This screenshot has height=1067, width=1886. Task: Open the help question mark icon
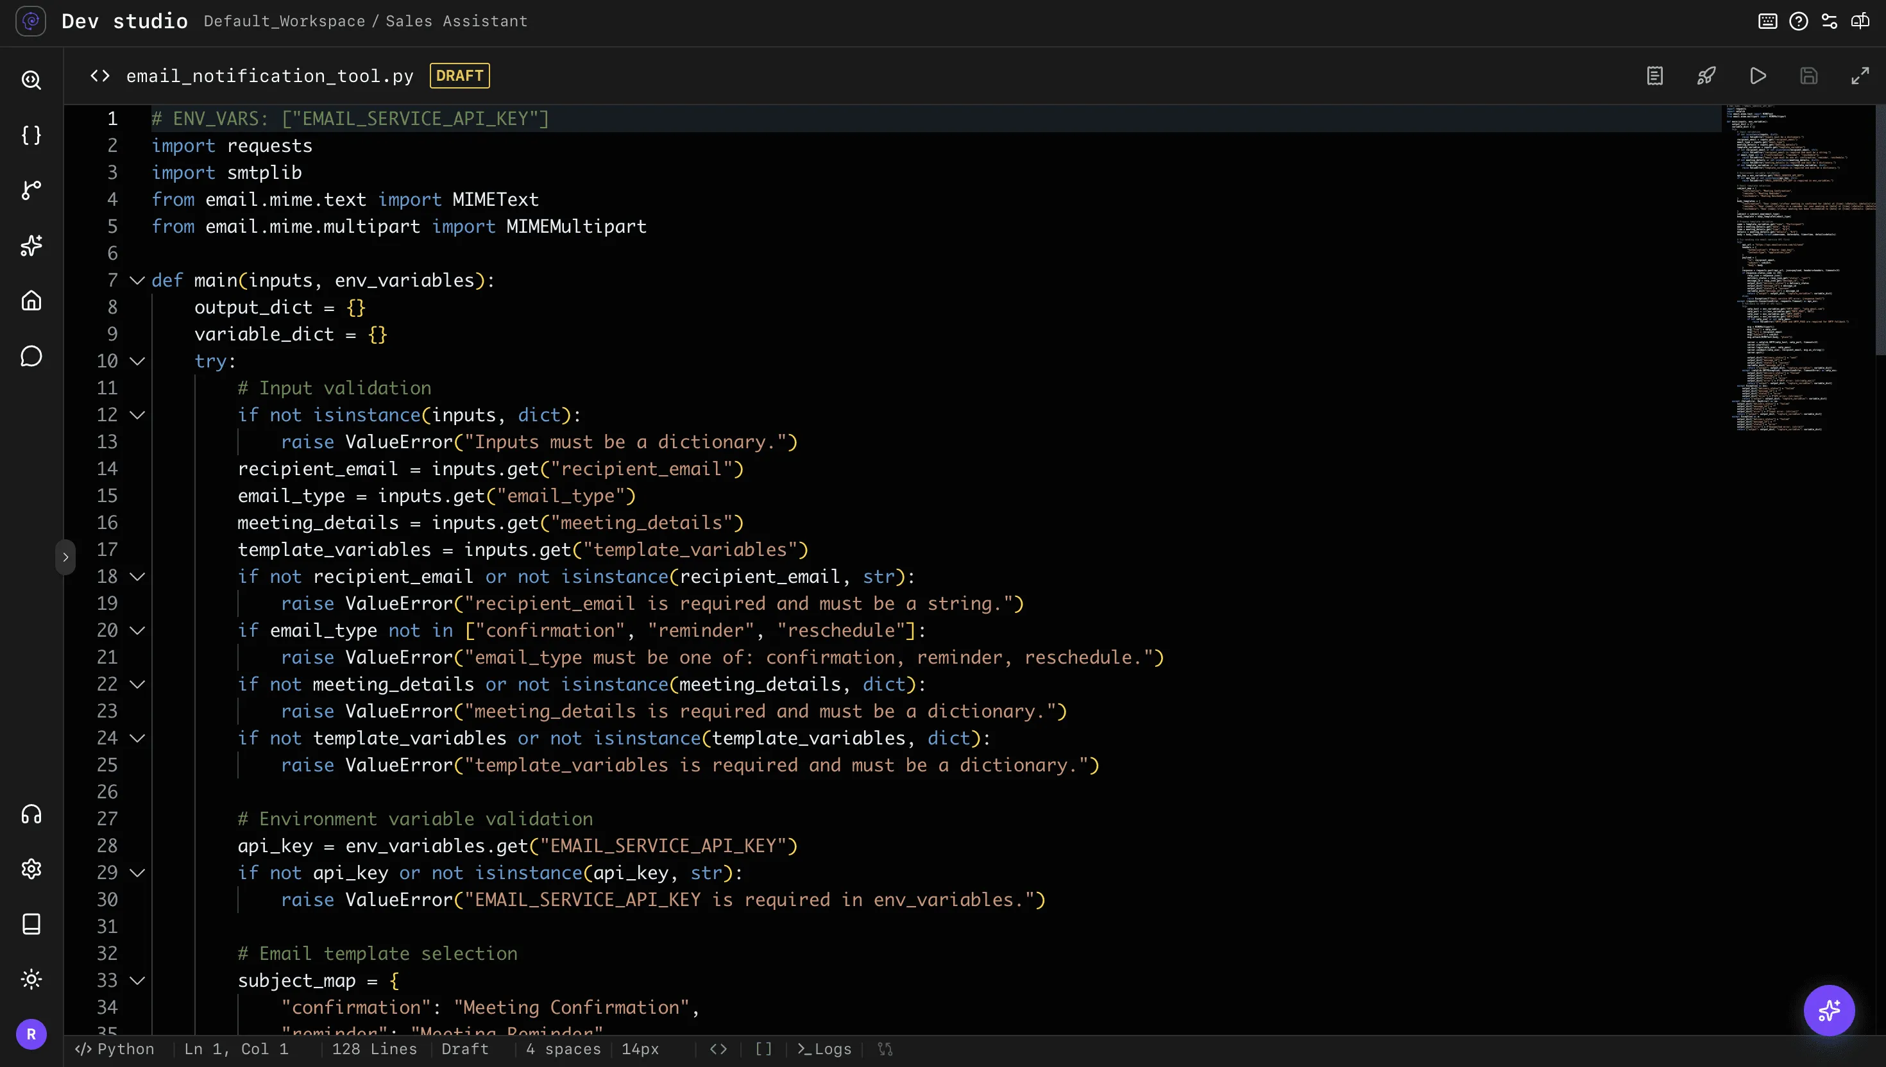coord(1798,21)
